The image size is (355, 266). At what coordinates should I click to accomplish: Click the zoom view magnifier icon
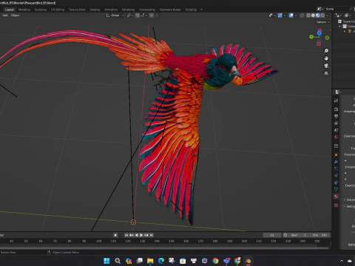tap(326, 51)
